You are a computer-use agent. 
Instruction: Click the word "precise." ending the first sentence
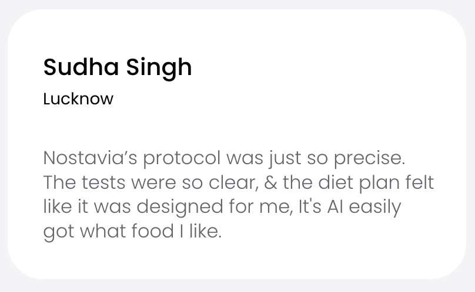pos(370,159)
